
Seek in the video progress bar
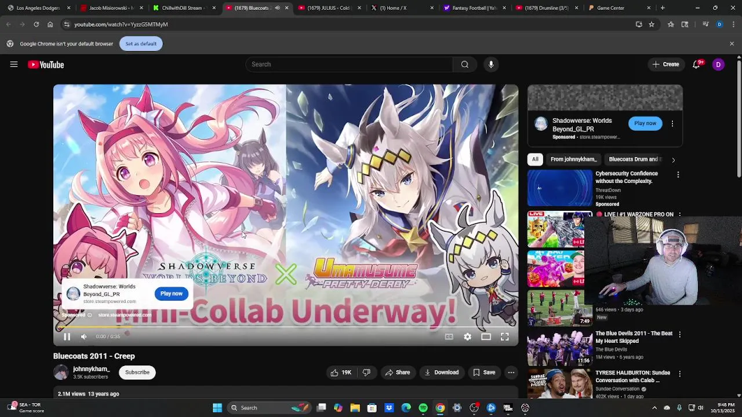(286, 327)
